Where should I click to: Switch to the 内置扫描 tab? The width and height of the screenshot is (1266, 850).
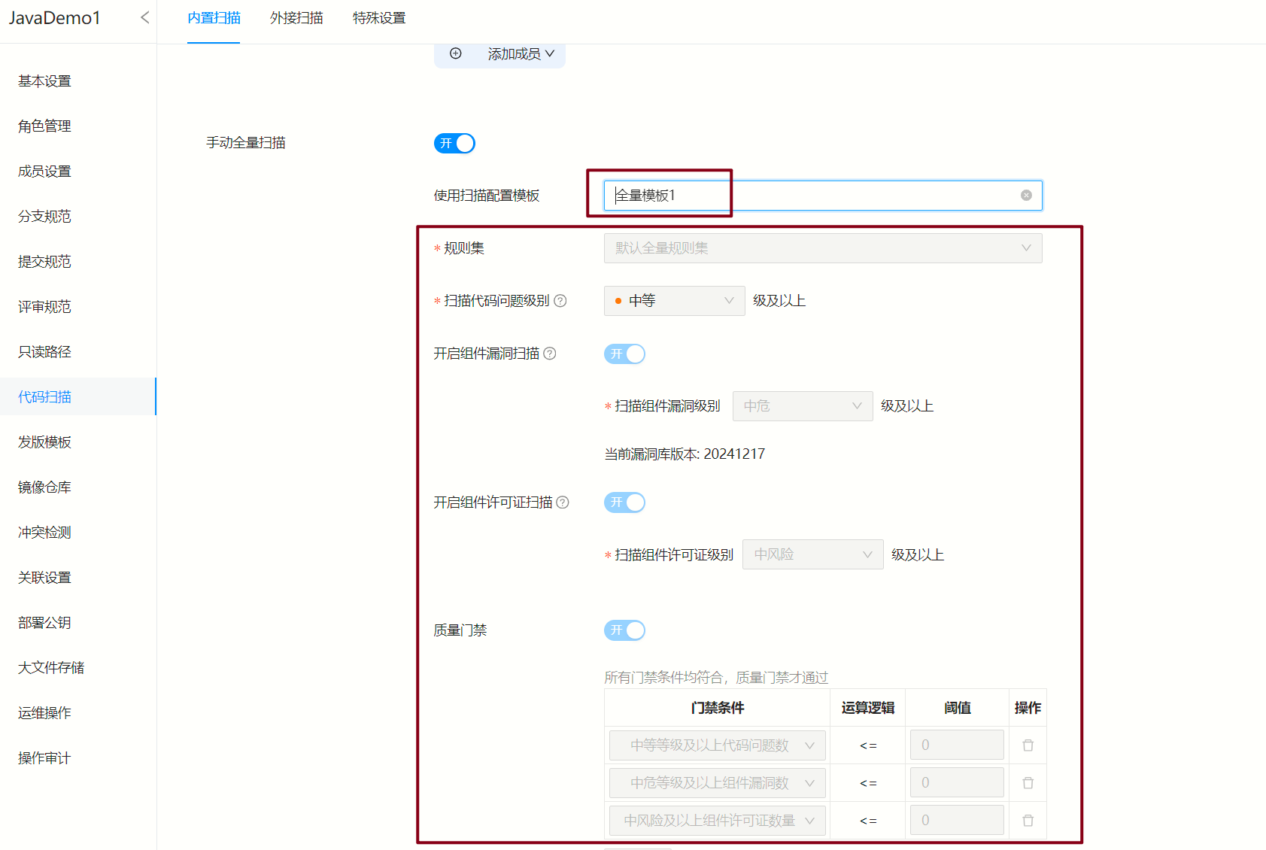214,18
